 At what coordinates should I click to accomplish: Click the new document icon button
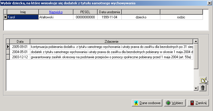tap(203, 81)
